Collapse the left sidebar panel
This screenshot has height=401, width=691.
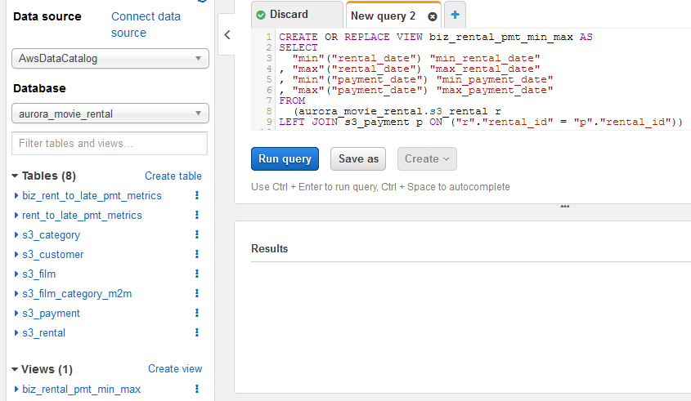[x=227, y=34]
